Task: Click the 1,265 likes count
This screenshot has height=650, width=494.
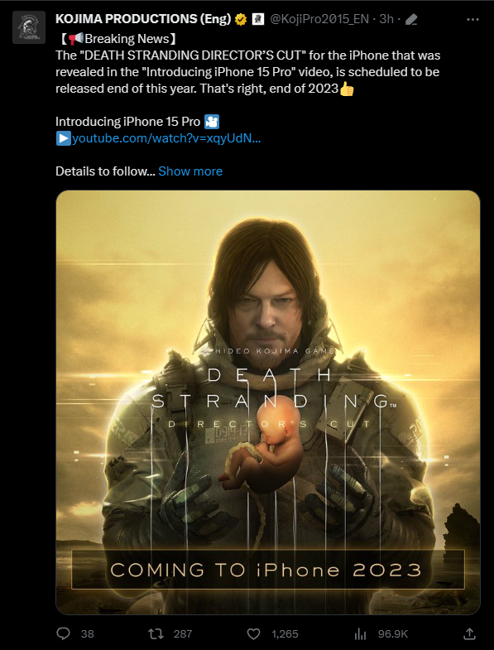Action: pos(285,633)
